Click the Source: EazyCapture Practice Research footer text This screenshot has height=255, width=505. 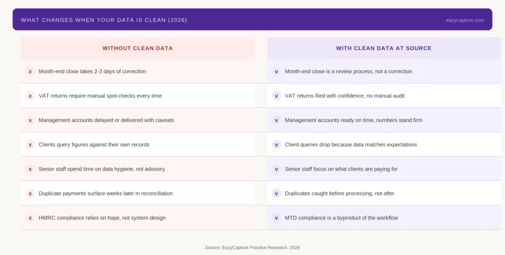click(252, 247)
